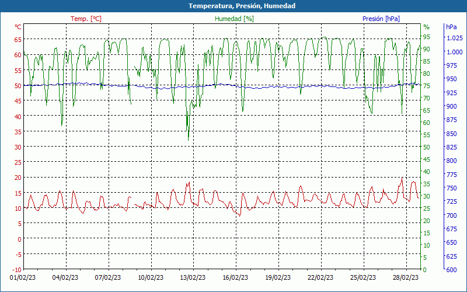Click the '800' pressure axis value

(x=451, y=161)
